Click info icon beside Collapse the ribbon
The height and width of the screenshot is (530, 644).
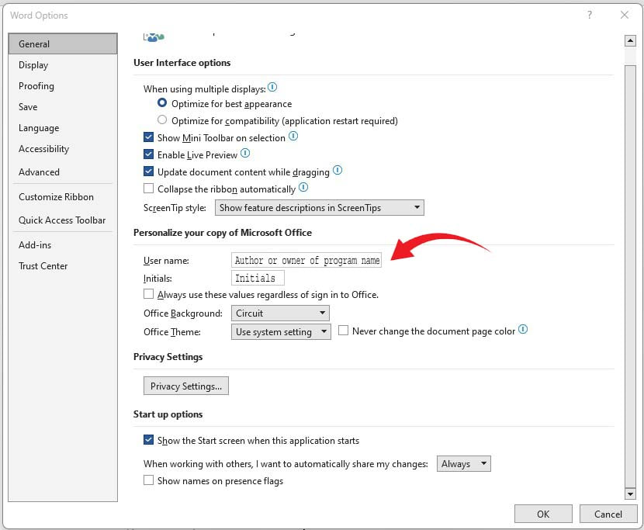point(303,187)
